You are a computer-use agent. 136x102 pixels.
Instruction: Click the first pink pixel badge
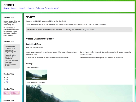click(x=7, y=93)
